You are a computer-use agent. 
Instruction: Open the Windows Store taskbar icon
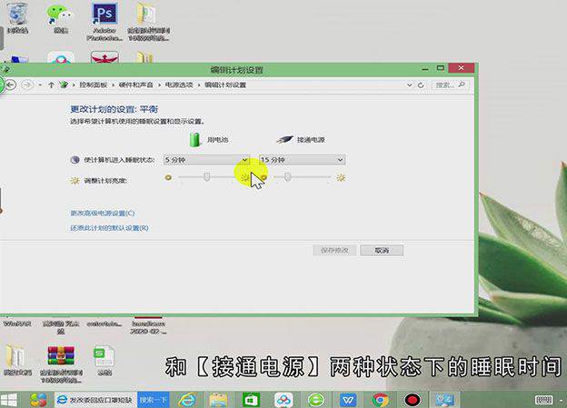(x=251, y=400)
